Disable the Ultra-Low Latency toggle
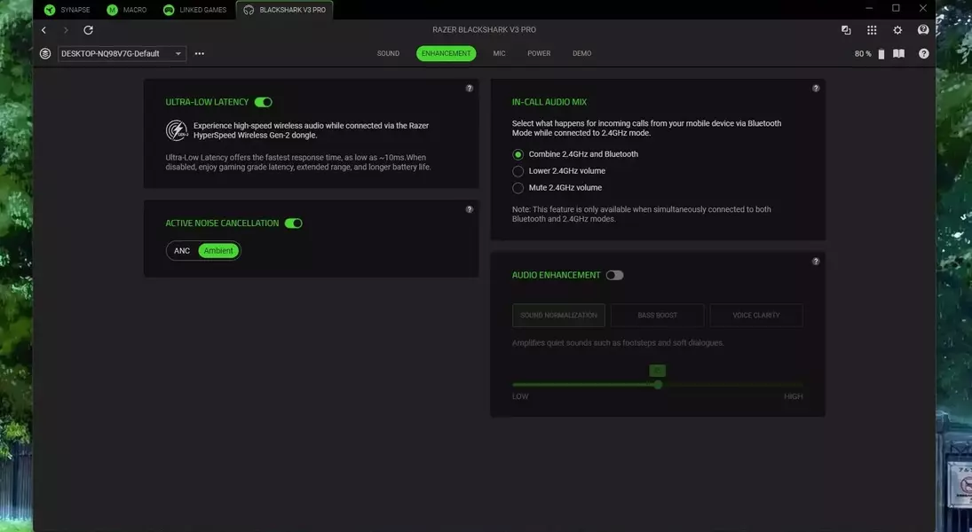Image resolution: width=972 pixels, height=532 pixels. (263, 102)
